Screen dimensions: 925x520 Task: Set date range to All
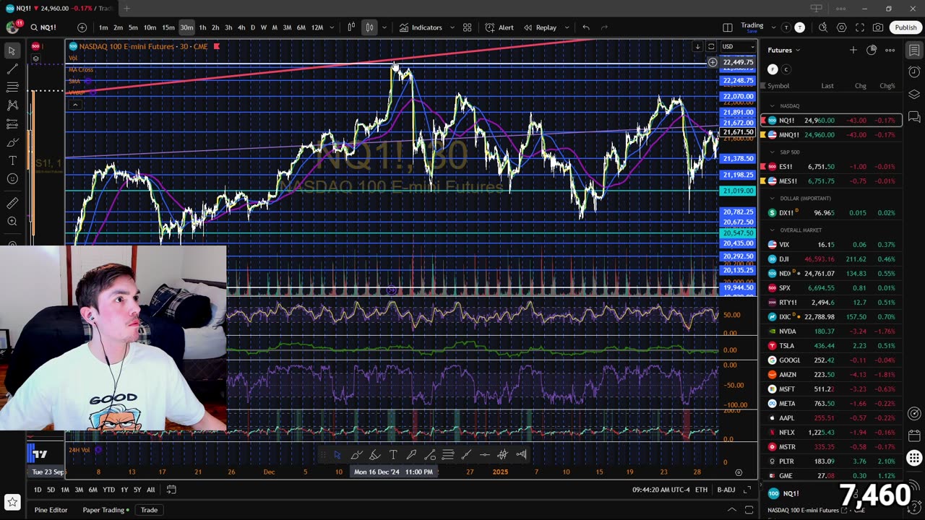click(x=150, y=490)
